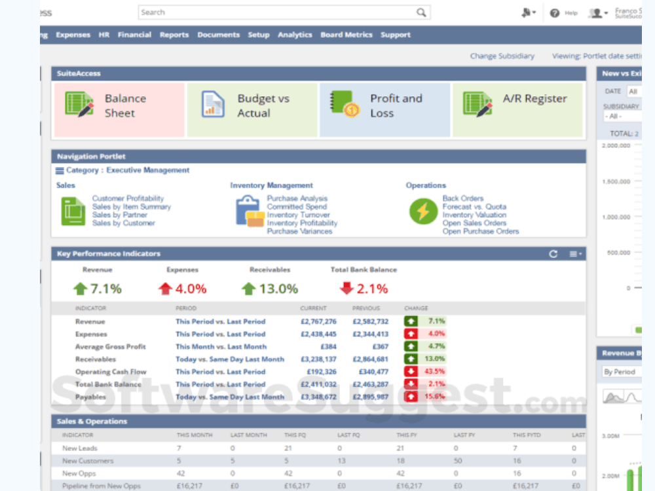This screenshot has height=491, width=655.
Task: Open the user profile icon menu
Action: tap(598, 13)
